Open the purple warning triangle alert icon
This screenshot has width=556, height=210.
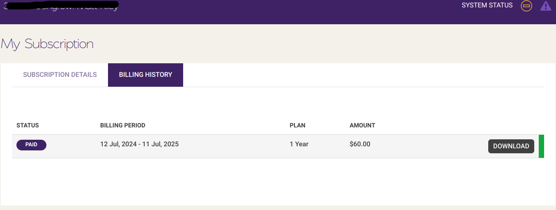click(x=546, y=6)
